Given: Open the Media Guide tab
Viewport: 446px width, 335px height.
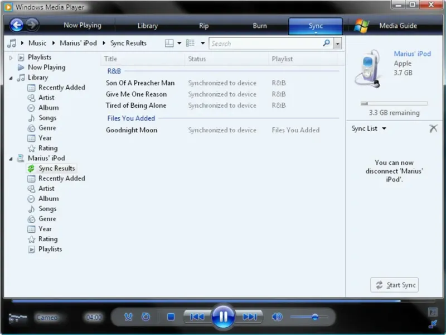Looking at the screenshot, I should [x=398, y=26].
